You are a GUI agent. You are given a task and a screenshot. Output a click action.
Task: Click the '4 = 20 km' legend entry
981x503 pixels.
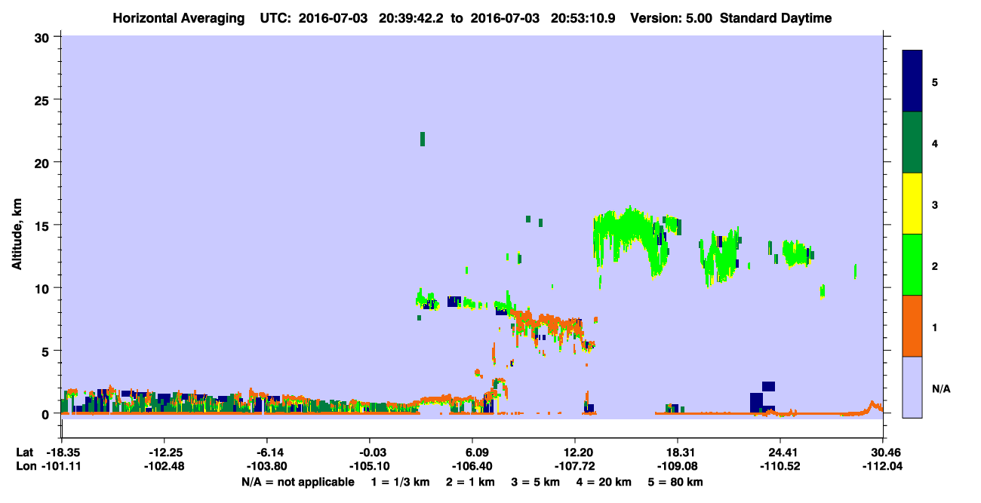point(604,482)
